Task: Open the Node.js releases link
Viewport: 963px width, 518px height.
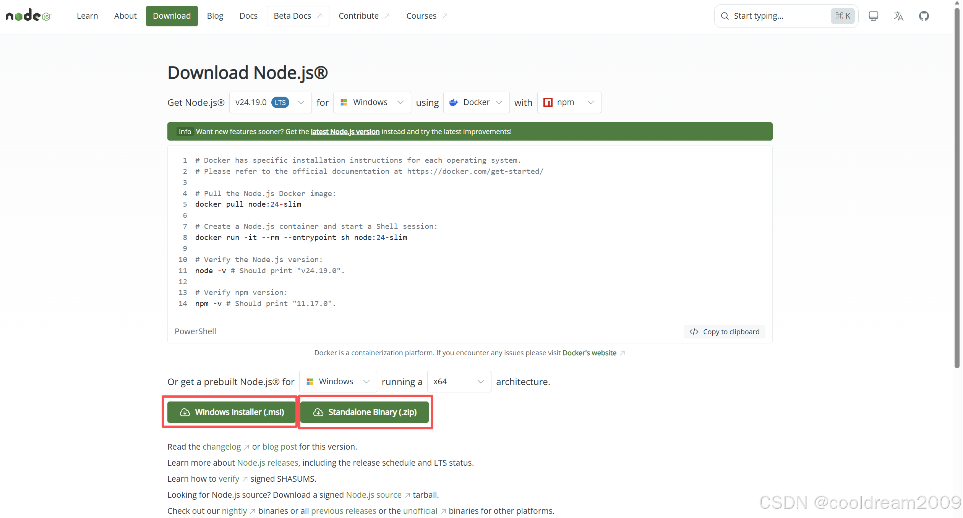Action: coord(267,463)
